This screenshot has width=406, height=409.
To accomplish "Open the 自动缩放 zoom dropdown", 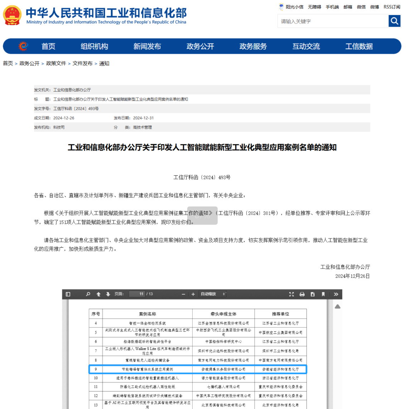I will [x=213, y=294].
